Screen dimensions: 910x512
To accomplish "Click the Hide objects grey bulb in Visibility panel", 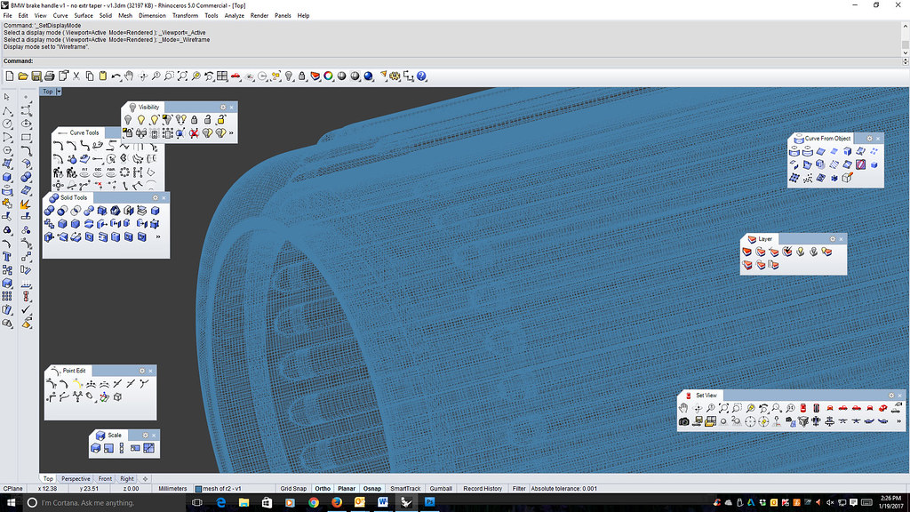I will tap(128, 120).
